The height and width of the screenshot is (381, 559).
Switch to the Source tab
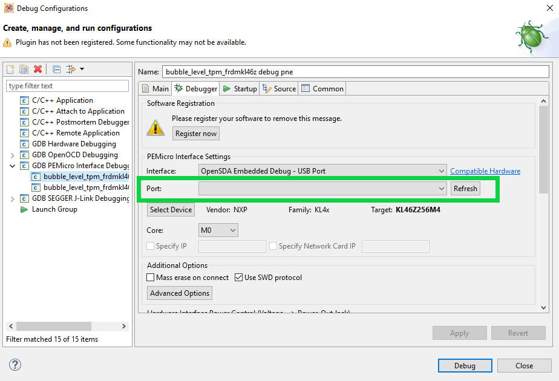click(x=279, y=89)
